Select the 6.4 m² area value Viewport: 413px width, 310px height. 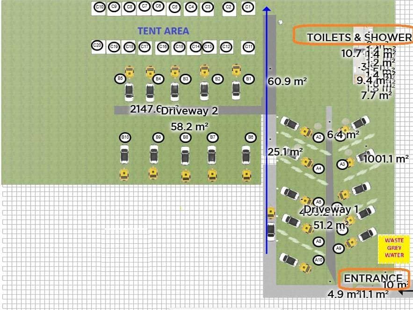click(x=343, y=134)
